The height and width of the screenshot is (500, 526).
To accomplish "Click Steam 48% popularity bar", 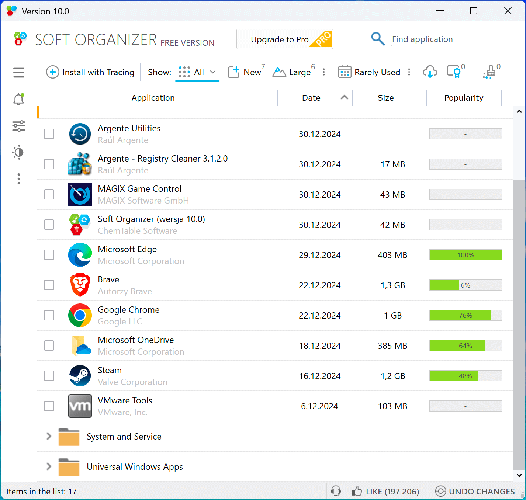I will 466,376.
